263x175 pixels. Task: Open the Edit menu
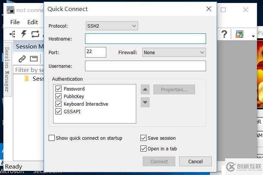coord(33,22)
